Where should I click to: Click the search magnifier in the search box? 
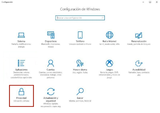coord(102,18)
